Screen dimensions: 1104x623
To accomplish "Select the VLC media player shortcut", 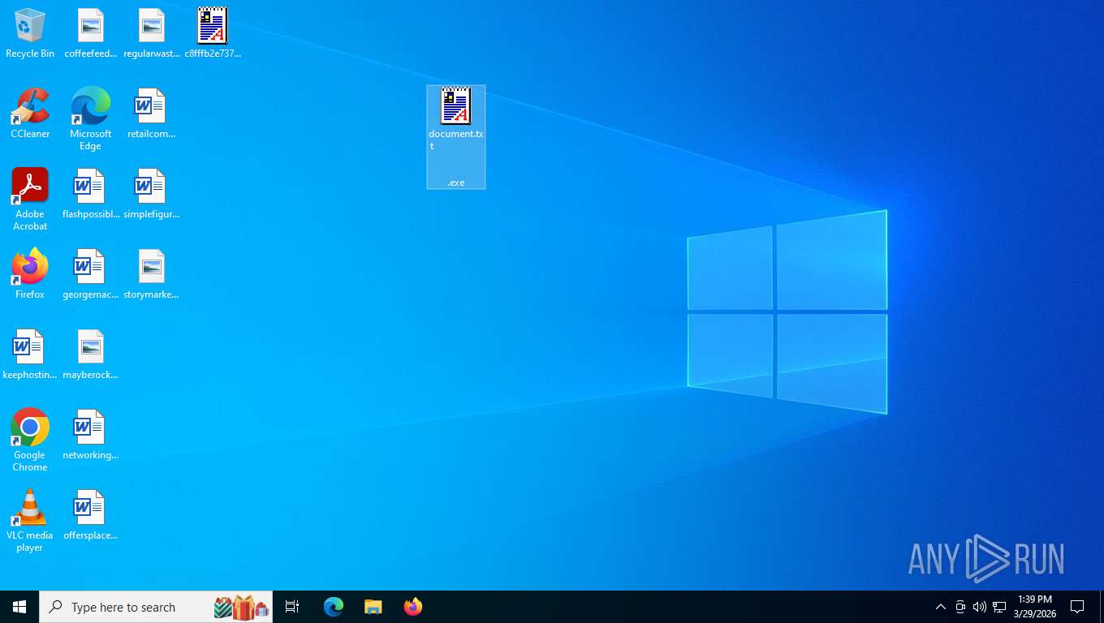I will [x=30, y=521].
